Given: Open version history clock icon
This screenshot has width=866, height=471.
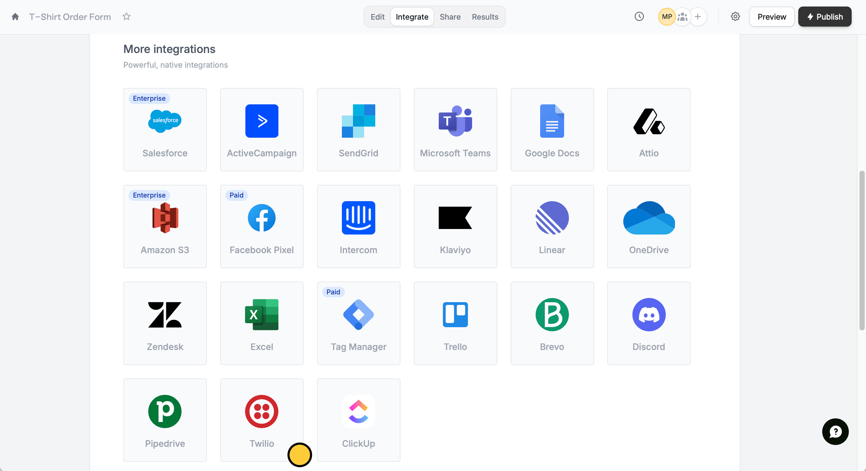Looking at the screenshot, I should point(639,16).
